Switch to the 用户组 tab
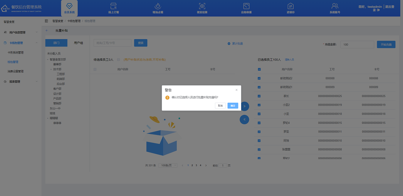Viewport: 403px width, 196px height. [x=78, y=43]
